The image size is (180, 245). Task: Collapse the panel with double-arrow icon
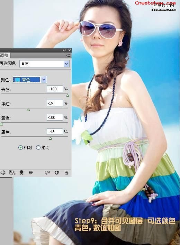coord(64,50)
